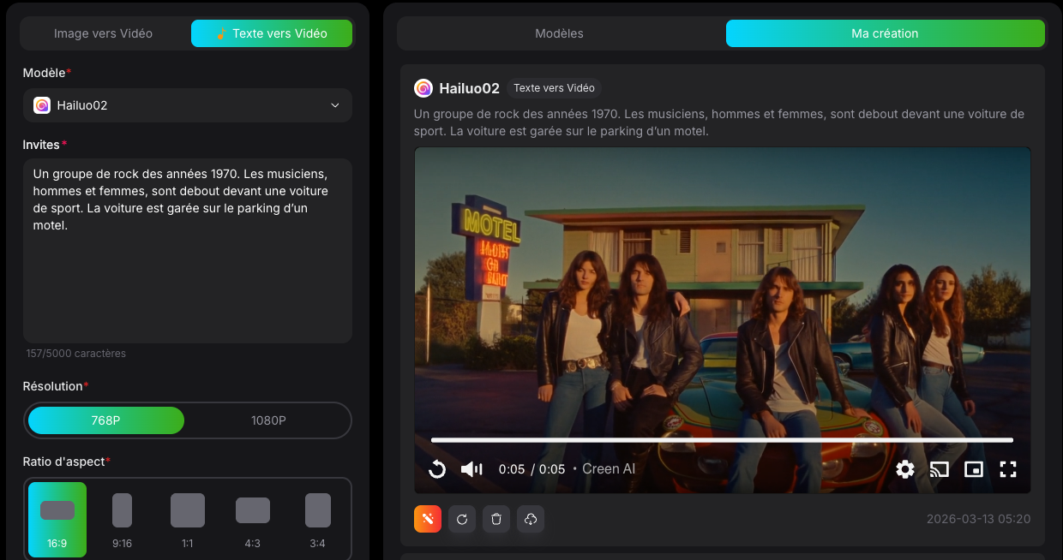The height and width of the screenshot is (560, 1063).
Task: Open the Modèles tab
Action: coord(559,33)
